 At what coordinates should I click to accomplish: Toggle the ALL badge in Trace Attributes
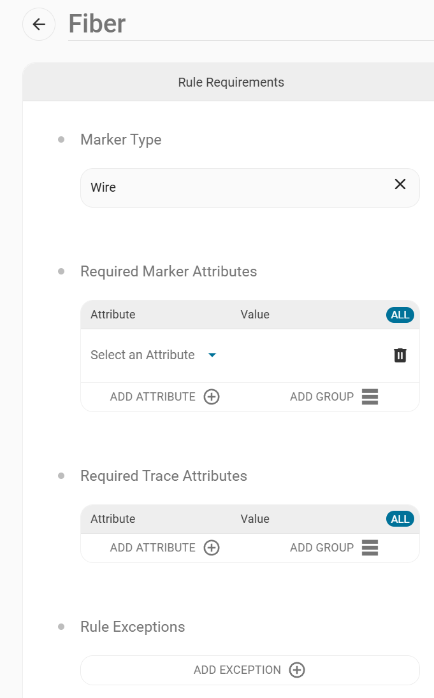400,519
